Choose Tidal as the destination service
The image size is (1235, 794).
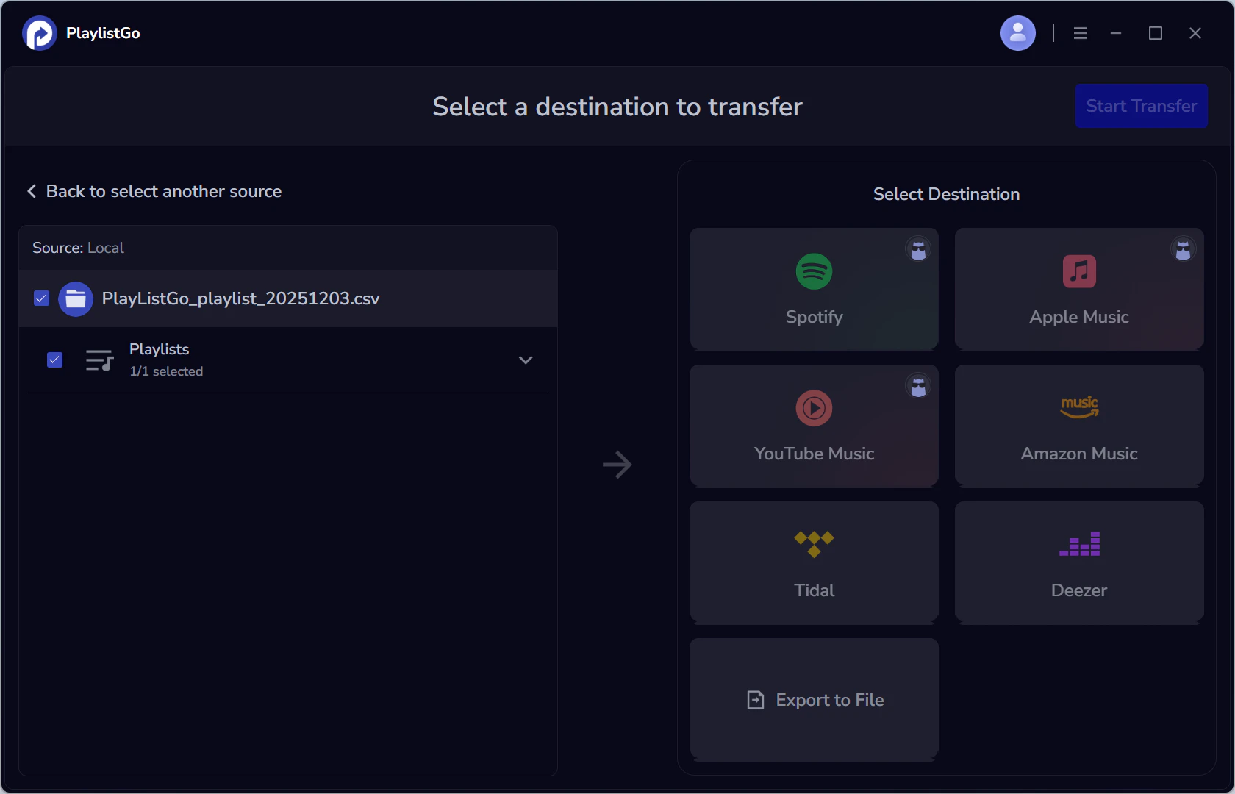(x=813, y=562)
